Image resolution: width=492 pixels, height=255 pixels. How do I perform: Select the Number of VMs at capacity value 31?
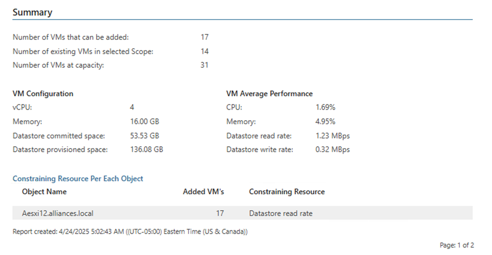coord(204,65)
